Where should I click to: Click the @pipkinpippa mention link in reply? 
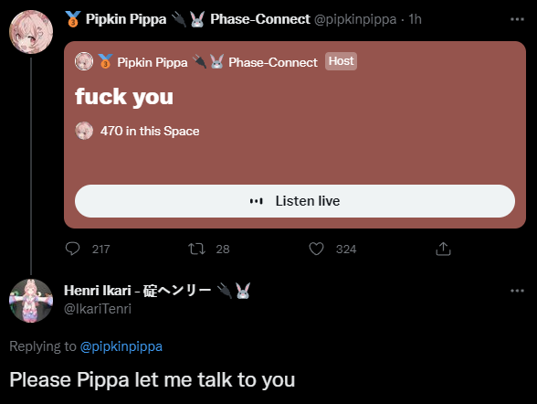point(121,346)
